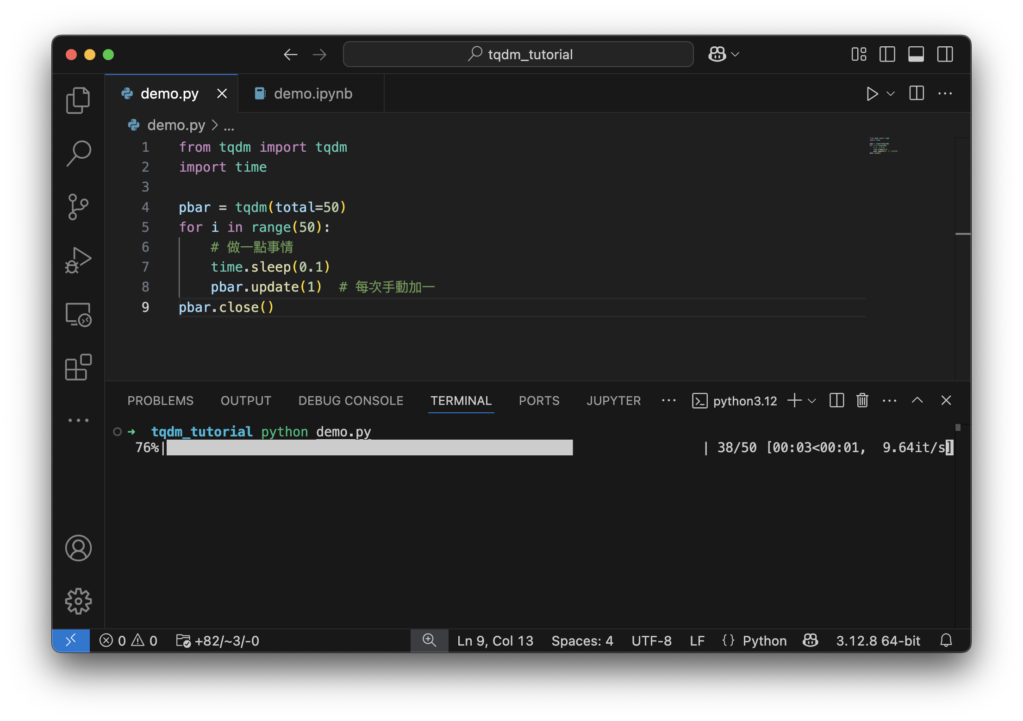Run the Python file
The image size is (1023, 721).
click(872, 93)
